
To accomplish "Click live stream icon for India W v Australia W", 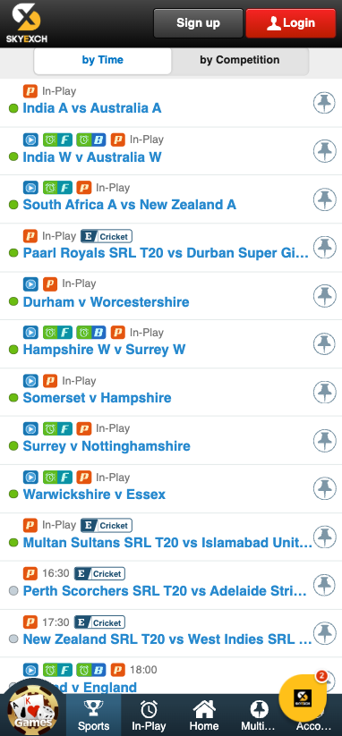I will point(30,140).
